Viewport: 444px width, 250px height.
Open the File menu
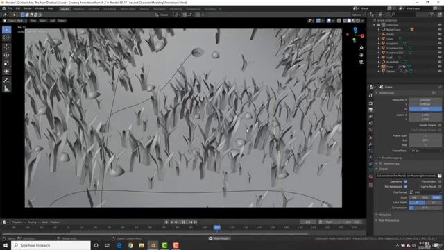point(10,8)
